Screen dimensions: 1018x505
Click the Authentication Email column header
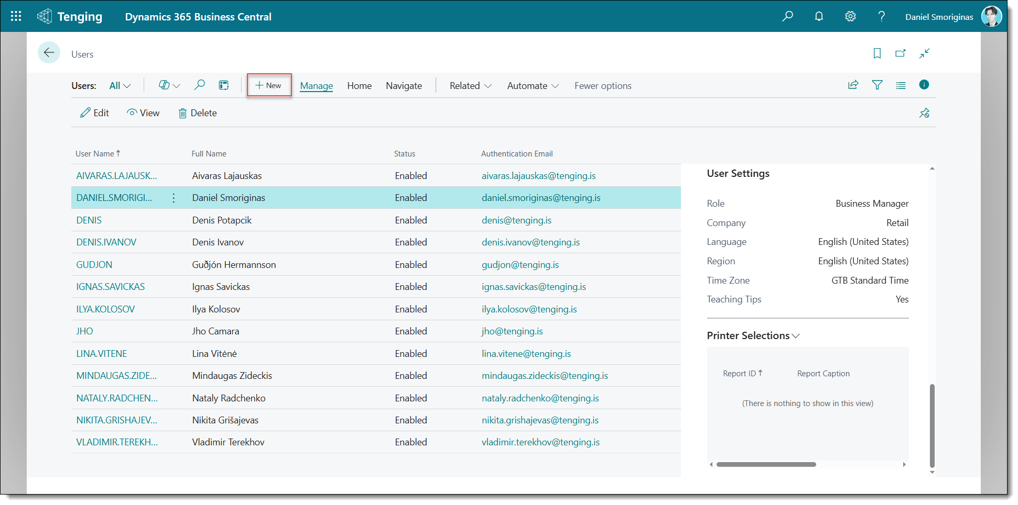[x=517, y=154]
